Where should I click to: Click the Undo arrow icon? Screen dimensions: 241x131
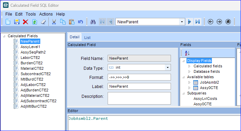coord(80,22)
